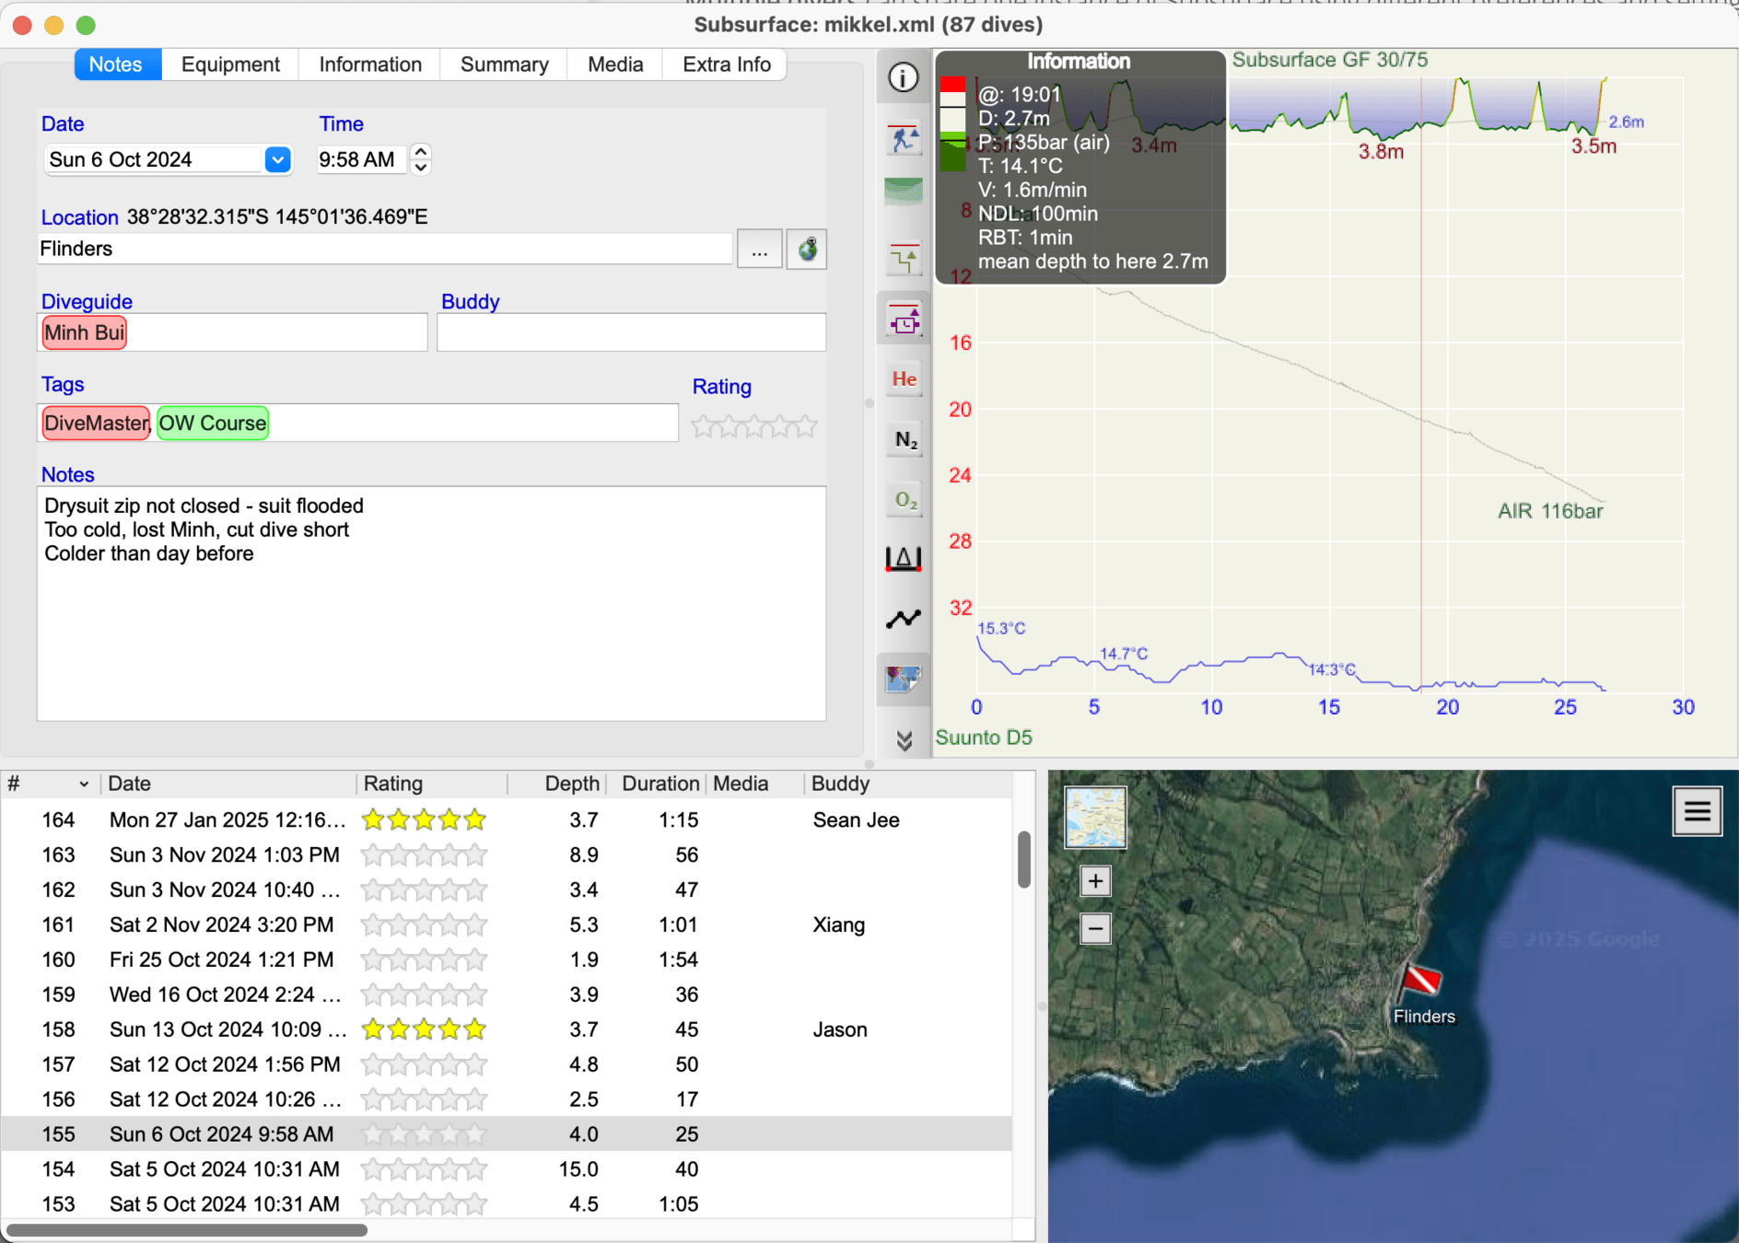Toggle the He partial pressure graph
The image size is (1739, 1243).
coord(904,379)
